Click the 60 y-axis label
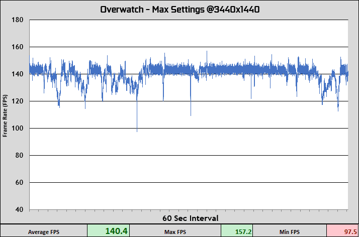The width and height of the screenshot is (359, 237). tap(19, 183)
